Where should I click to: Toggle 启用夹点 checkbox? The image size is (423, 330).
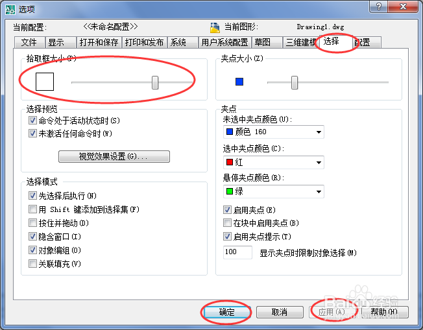[227, 209]
